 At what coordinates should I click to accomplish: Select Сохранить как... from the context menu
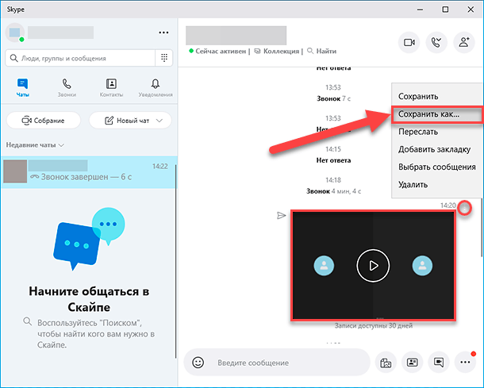tap(436, 114)
